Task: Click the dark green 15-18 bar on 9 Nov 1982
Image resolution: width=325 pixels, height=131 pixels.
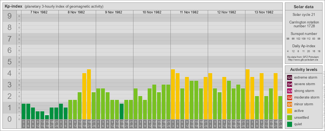Action: 122,111
